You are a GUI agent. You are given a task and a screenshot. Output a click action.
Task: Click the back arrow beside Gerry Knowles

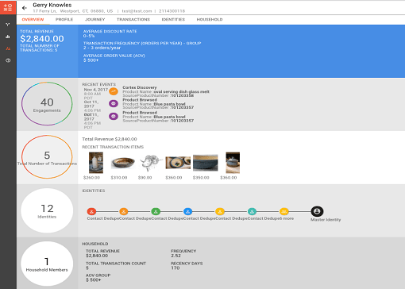tap(25, 8)
